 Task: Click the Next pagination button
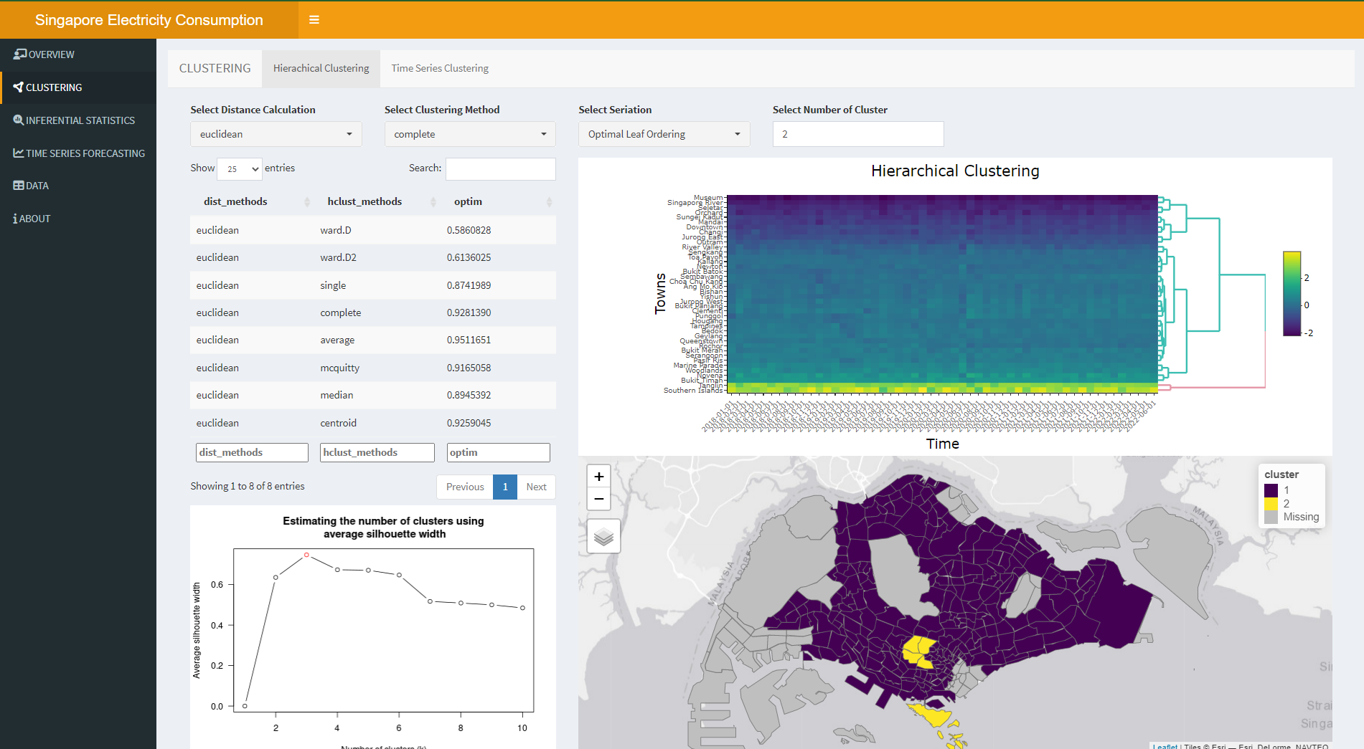click(x=536, y=487)
